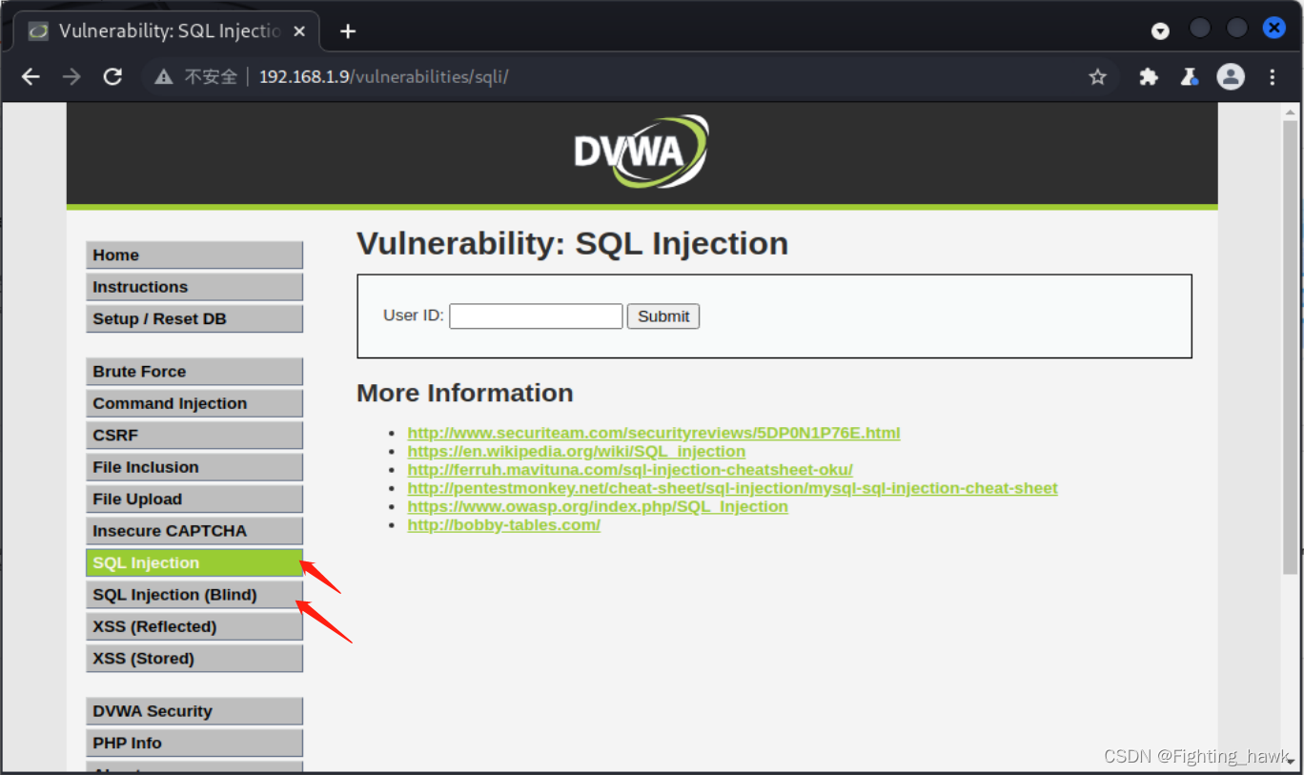Bookmark this page with the star icon
The height and width of the screenshot is (775, 1304).
(x=1098, y=77)
